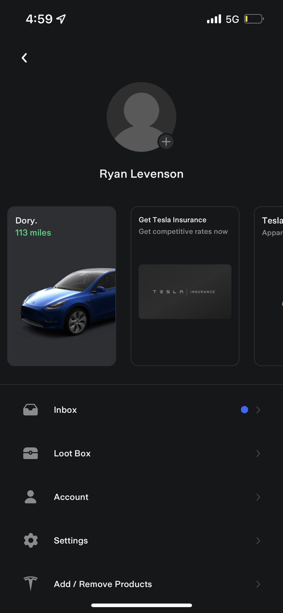Screen dimensions: 283x613
Task: Tap the Inbox tray icon
Action: (31, 410)
